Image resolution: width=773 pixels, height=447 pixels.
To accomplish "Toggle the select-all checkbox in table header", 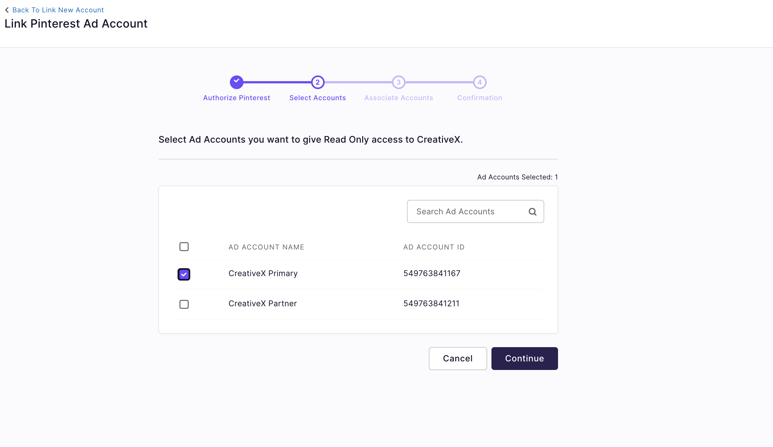I will (184, 247).
